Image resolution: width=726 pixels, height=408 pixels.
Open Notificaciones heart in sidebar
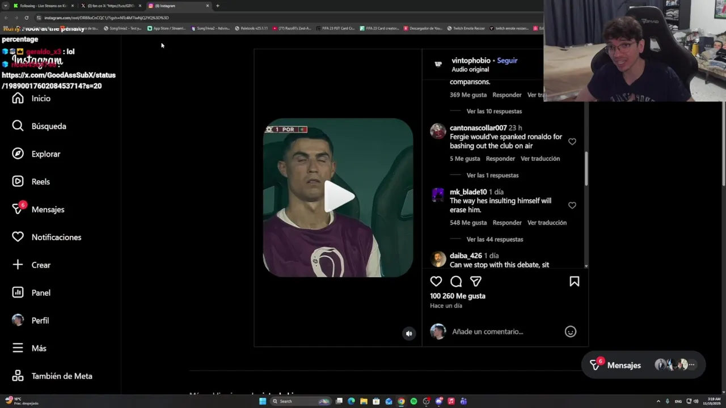pos(47,237)
